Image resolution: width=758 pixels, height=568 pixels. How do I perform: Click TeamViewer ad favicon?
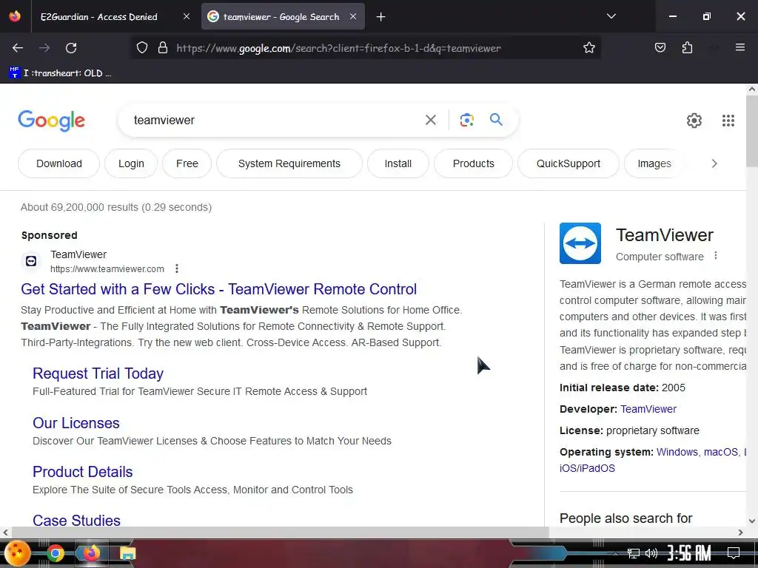pyautogui.click(x=31, y=261)
